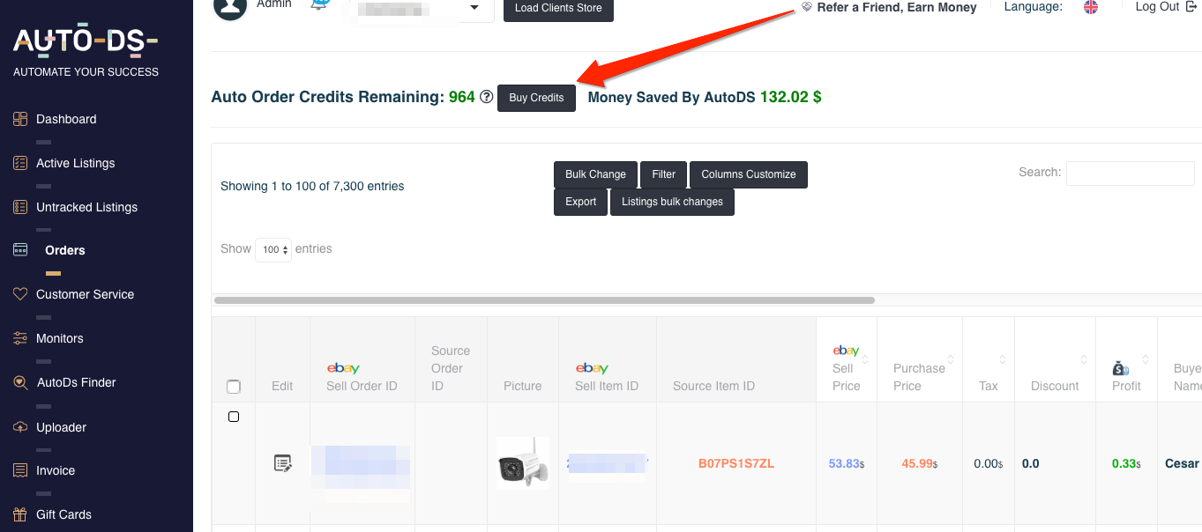Click Log Out

tap(1165, 7)
